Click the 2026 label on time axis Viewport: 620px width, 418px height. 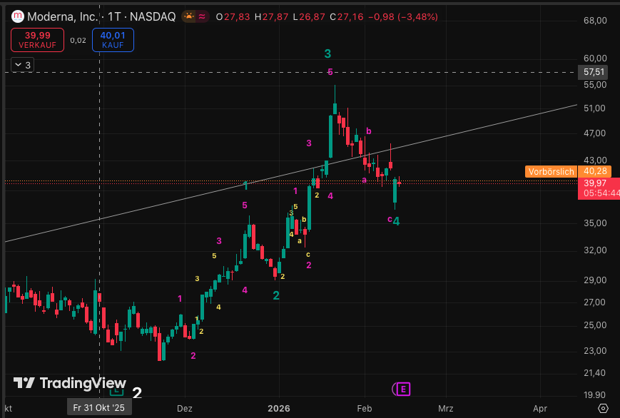(x=278, y=409)
